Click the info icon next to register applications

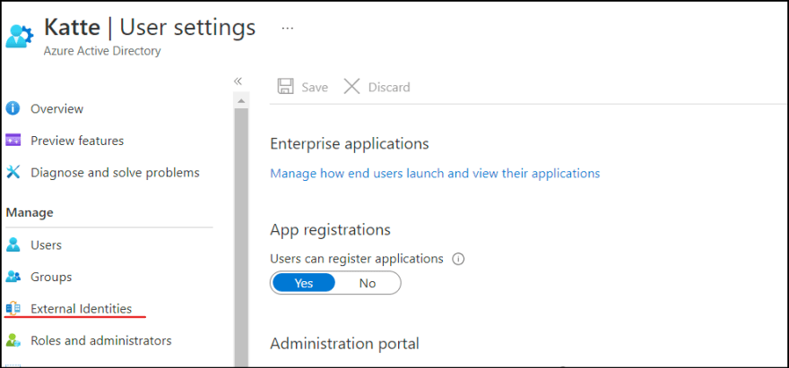(458, 259)
